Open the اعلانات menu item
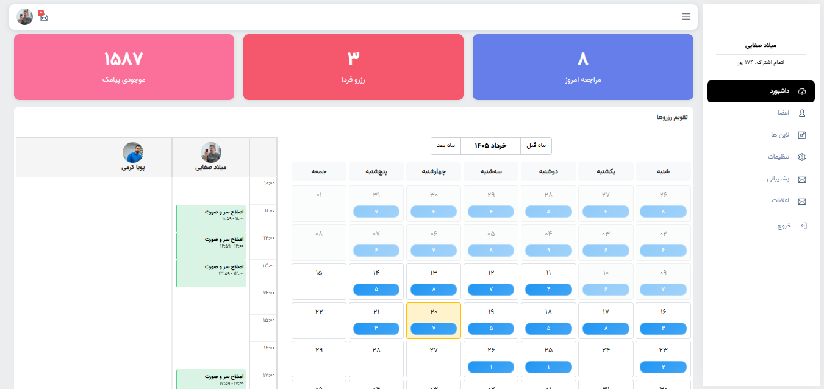Image resolution: width=824 pixels, height=389 pixels. (761, 201)
